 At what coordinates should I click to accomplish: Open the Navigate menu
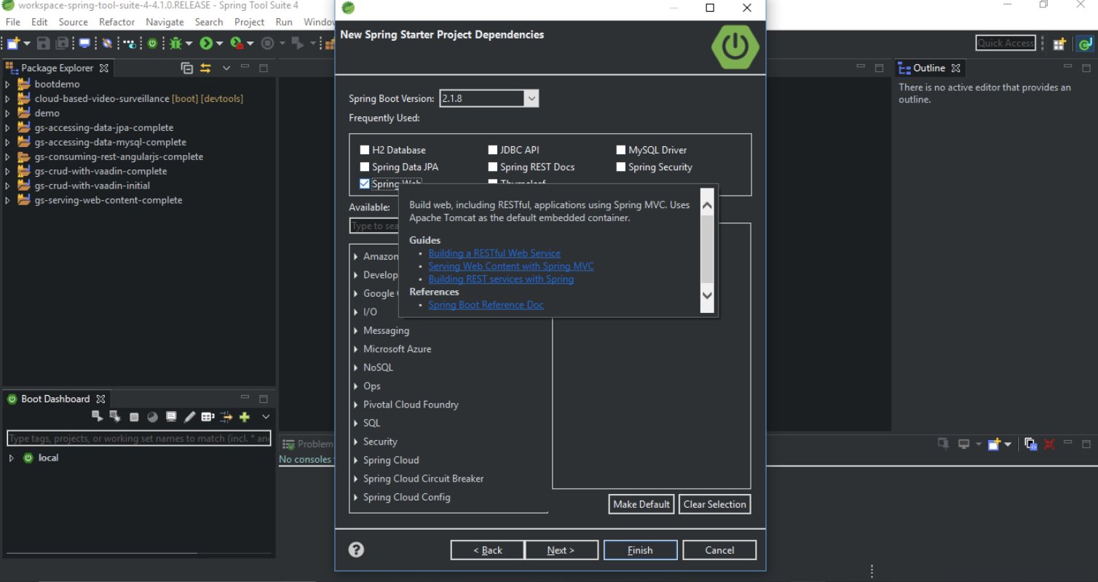[165, 22]
